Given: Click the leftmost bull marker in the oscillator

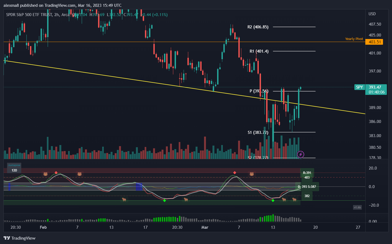Looking at the screenshot, I should (124, 199).
